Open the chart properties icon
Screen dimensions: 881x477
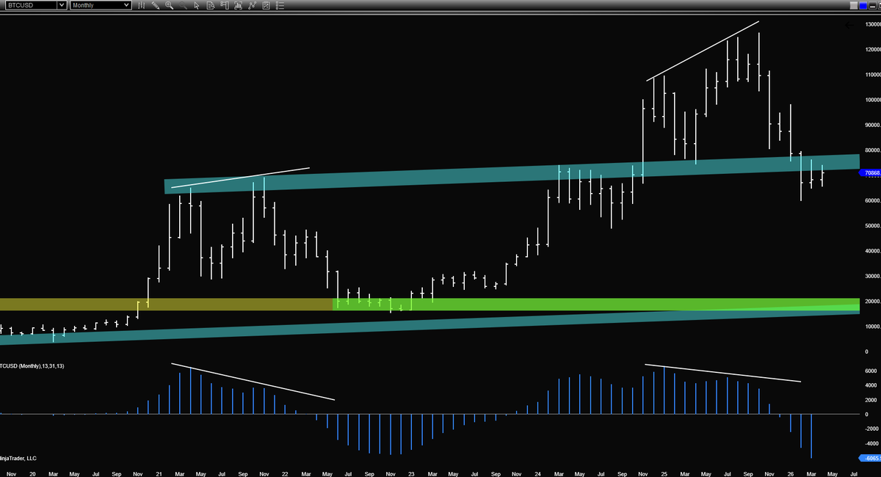point(266,5)
